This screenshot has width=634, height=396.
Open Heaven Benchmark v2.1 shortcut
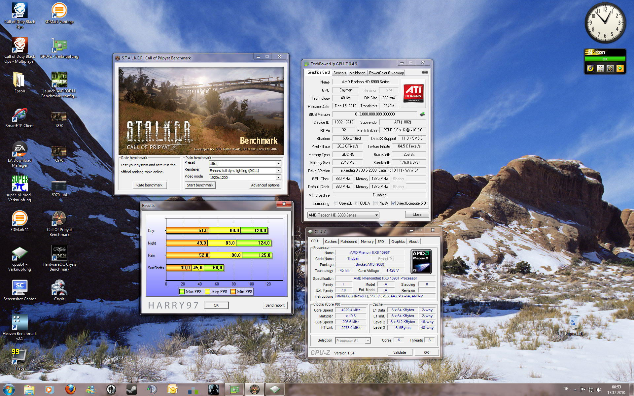click(x=19, y=327)
